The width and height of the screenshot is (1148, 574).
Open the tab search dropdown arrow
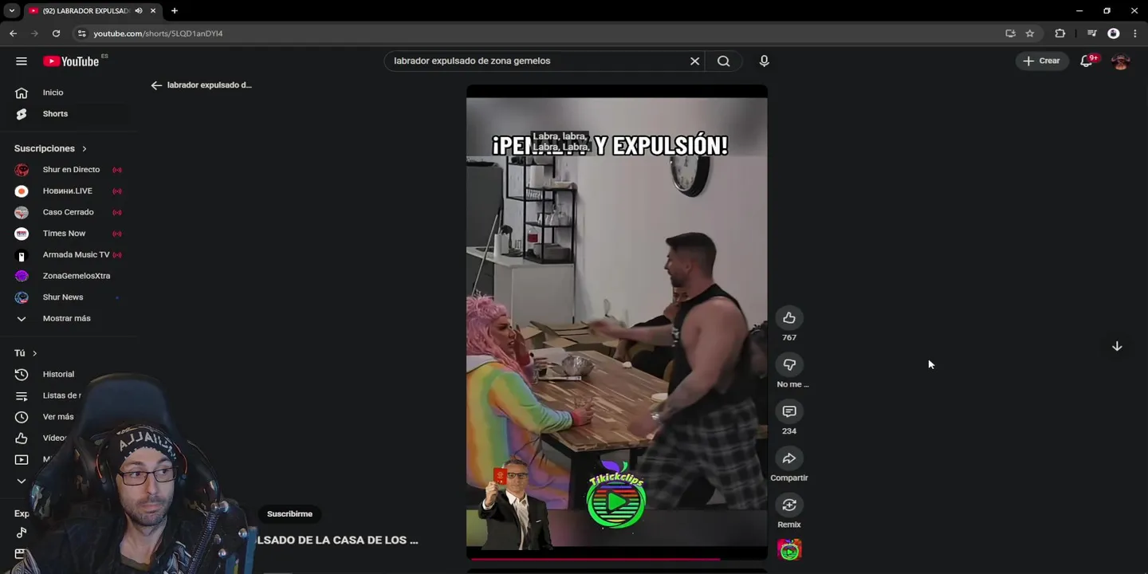pyautogui.click(x=11, y=11)
